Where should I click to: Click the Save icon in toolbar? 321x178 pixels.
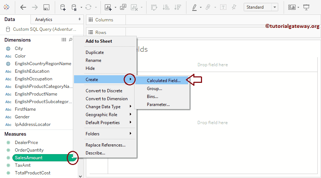coord(46,7)
